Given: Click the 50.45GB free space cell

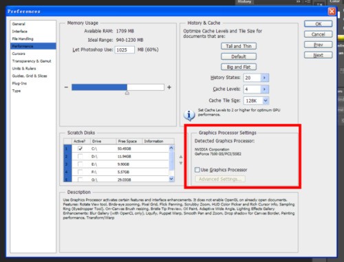Looking at the screenshot, I should click(124, 149).
